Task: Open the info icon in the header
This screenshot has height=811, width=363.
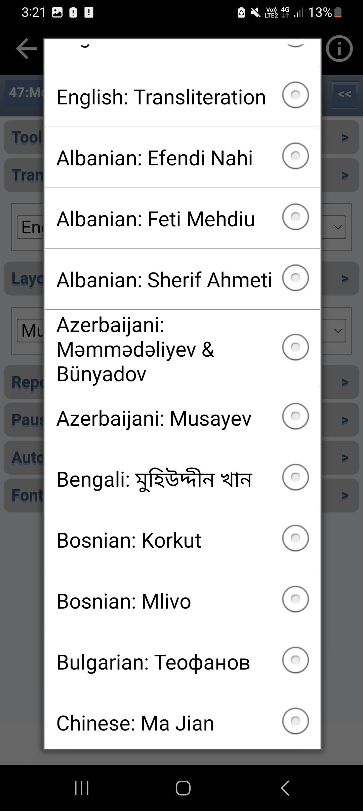Action: [339, 49]
